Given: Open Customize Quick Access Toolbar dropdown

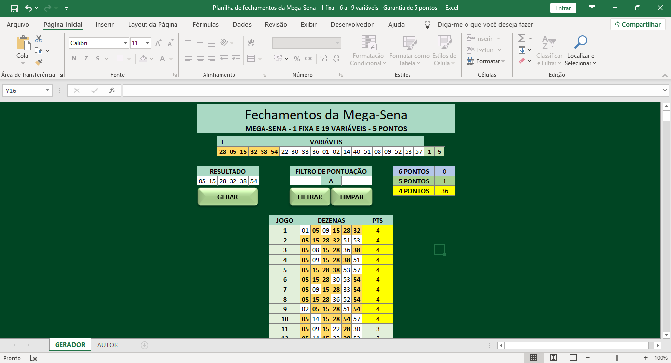Looking at the screenshot, I should point(66,8).
